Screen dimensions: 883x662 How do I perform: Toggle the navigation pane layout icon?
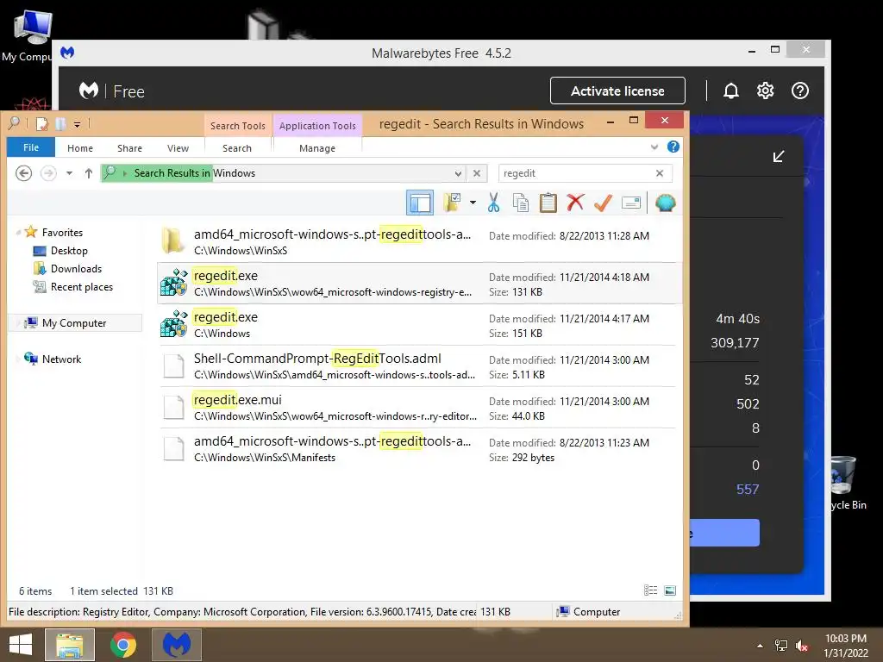[x=420, y=203]
